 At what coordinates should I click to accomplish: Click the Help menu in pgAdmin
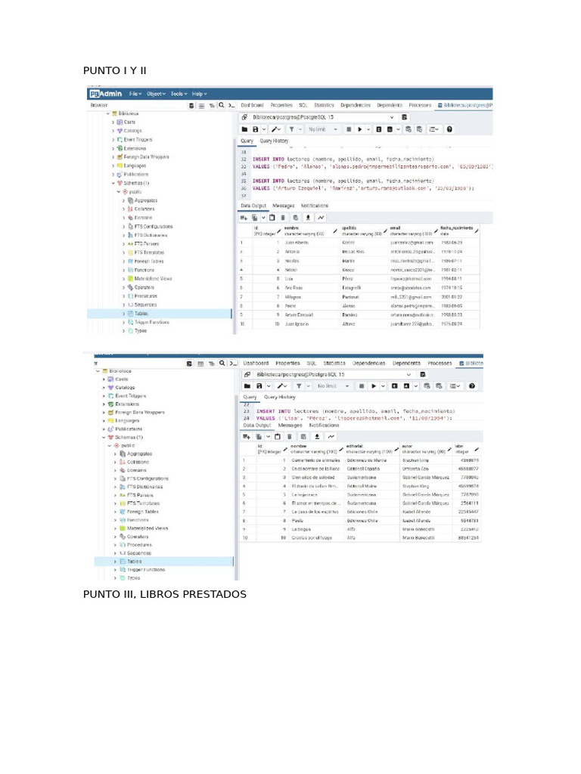[200, 94]
